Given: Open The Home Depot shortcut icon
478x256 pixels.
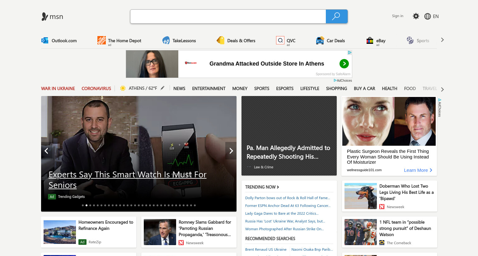Looking at the screenshot, I should tap(101, 40).
